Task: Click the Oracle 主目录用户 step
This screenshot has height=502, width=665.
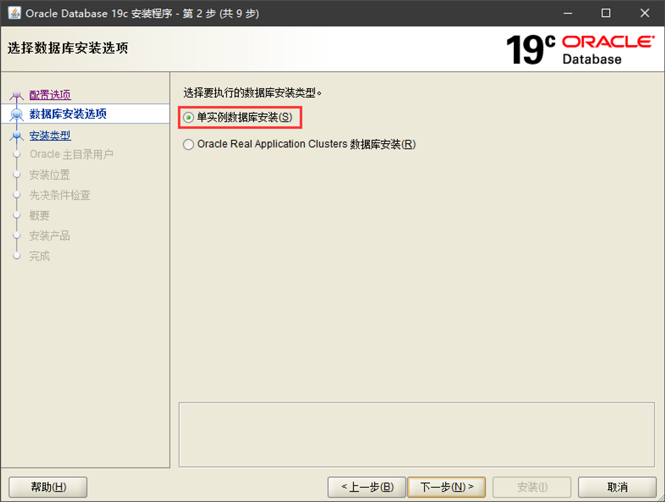Action: coord(71,155)
